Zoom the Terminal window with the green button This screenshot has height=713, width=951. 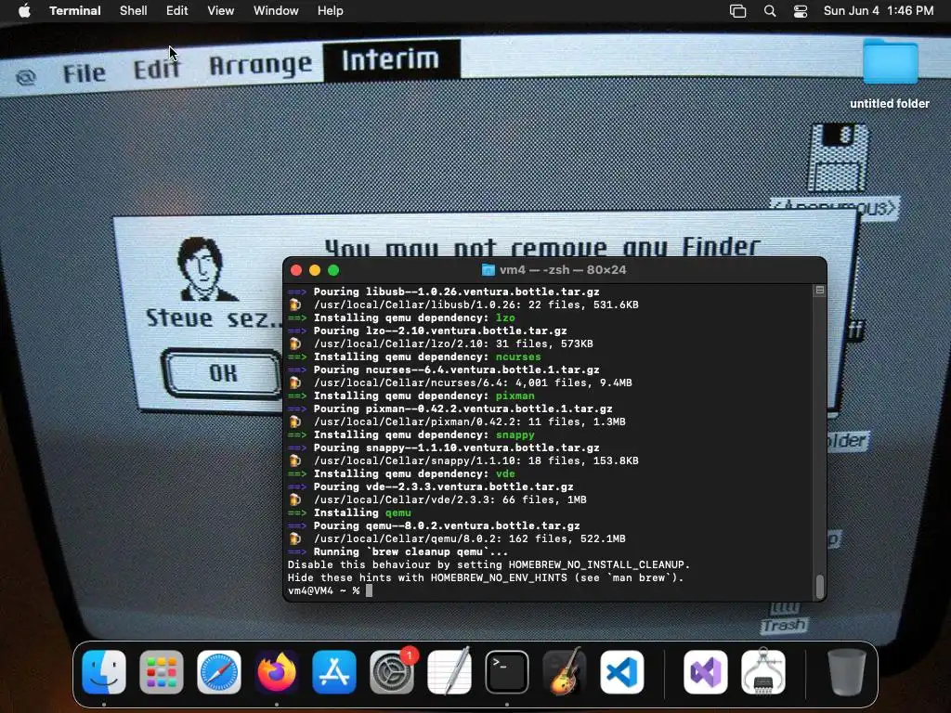click(333, 270)
